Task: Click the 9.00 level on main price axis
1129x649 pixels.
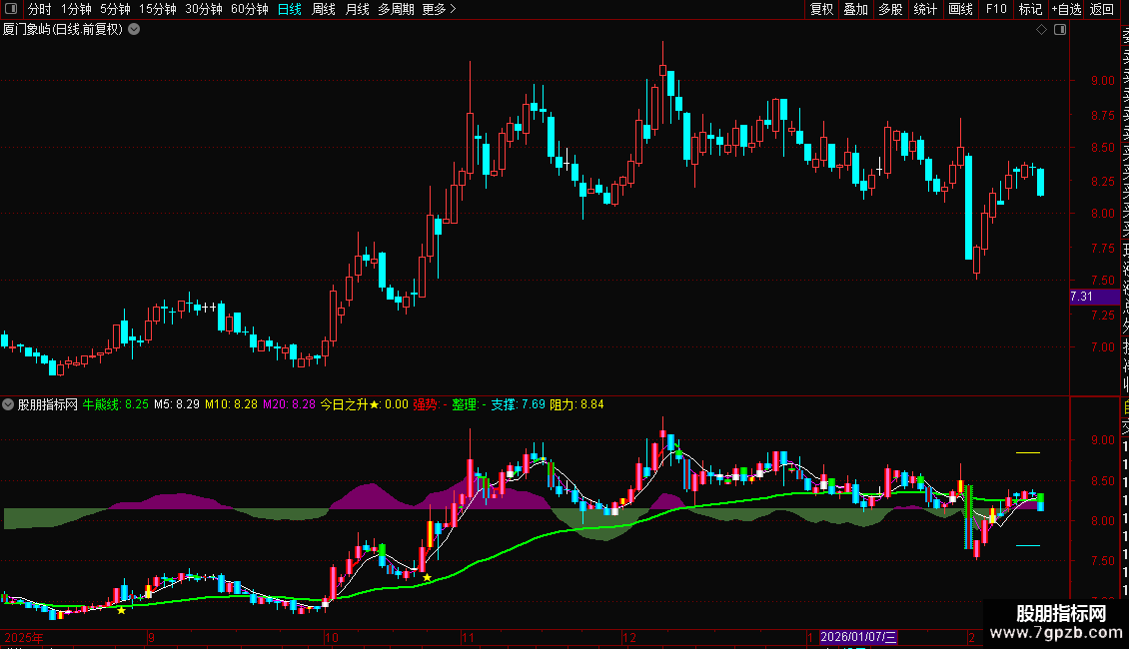Action: click(1102, 81)
